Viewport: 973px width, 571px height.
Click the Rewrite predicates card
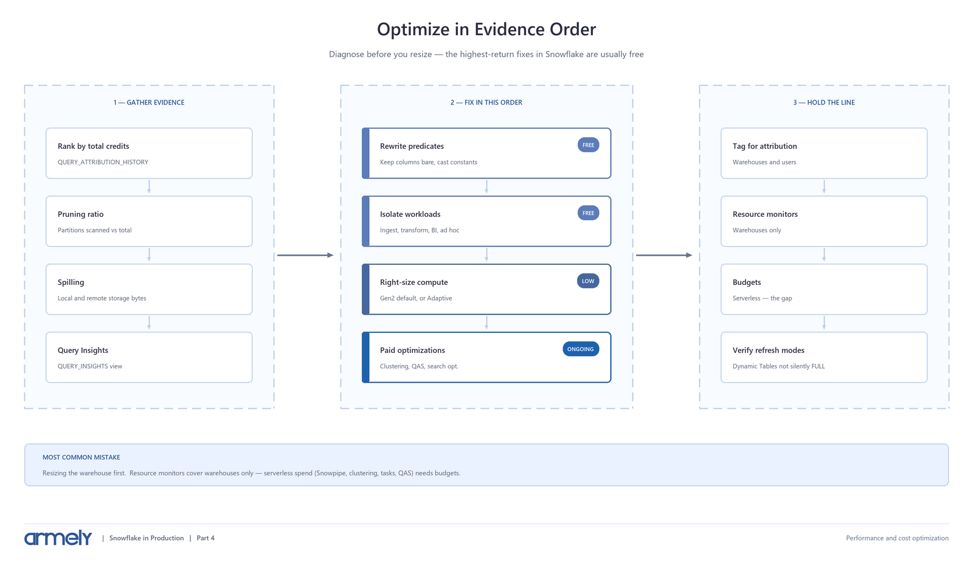click(x=486, y=153)
